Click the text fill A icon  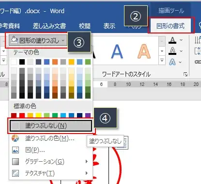click(172, 40)
